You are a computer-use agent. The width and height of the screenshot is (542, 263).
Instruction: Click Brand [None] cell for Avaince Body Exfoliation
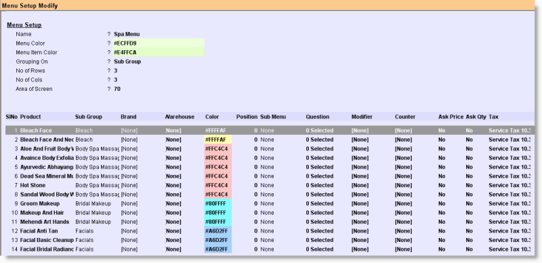129,158
